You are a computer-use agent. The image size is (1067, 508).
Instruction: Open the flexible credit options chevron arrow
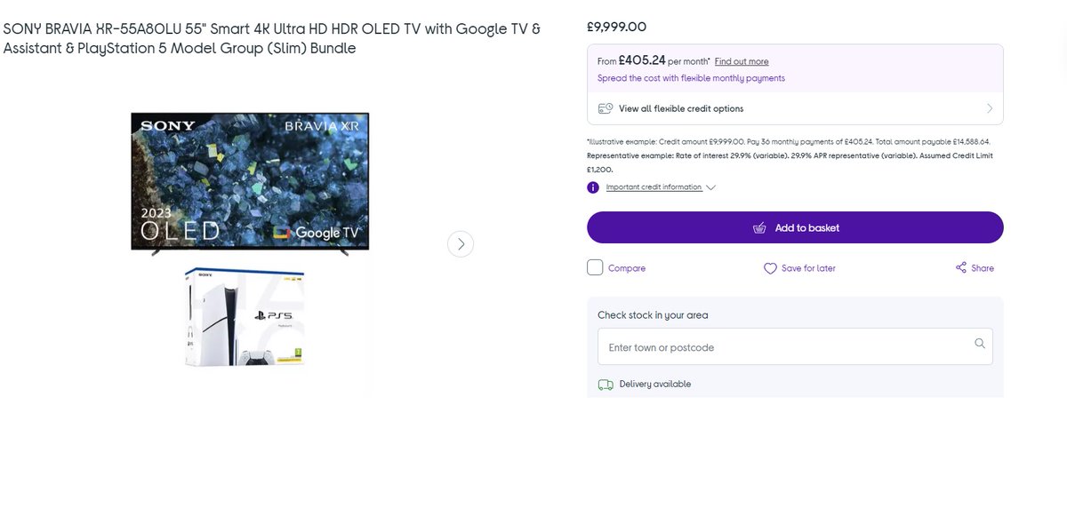(990, 108)
